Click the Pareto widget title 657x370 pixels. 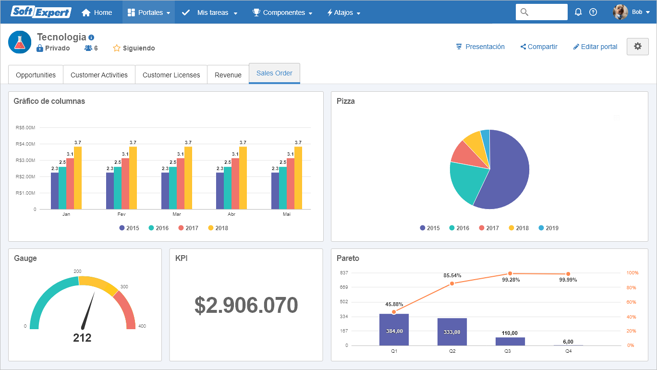tap(348, 258)
